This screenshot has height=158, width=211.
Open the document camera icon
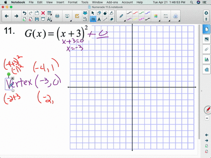[85, 19]
